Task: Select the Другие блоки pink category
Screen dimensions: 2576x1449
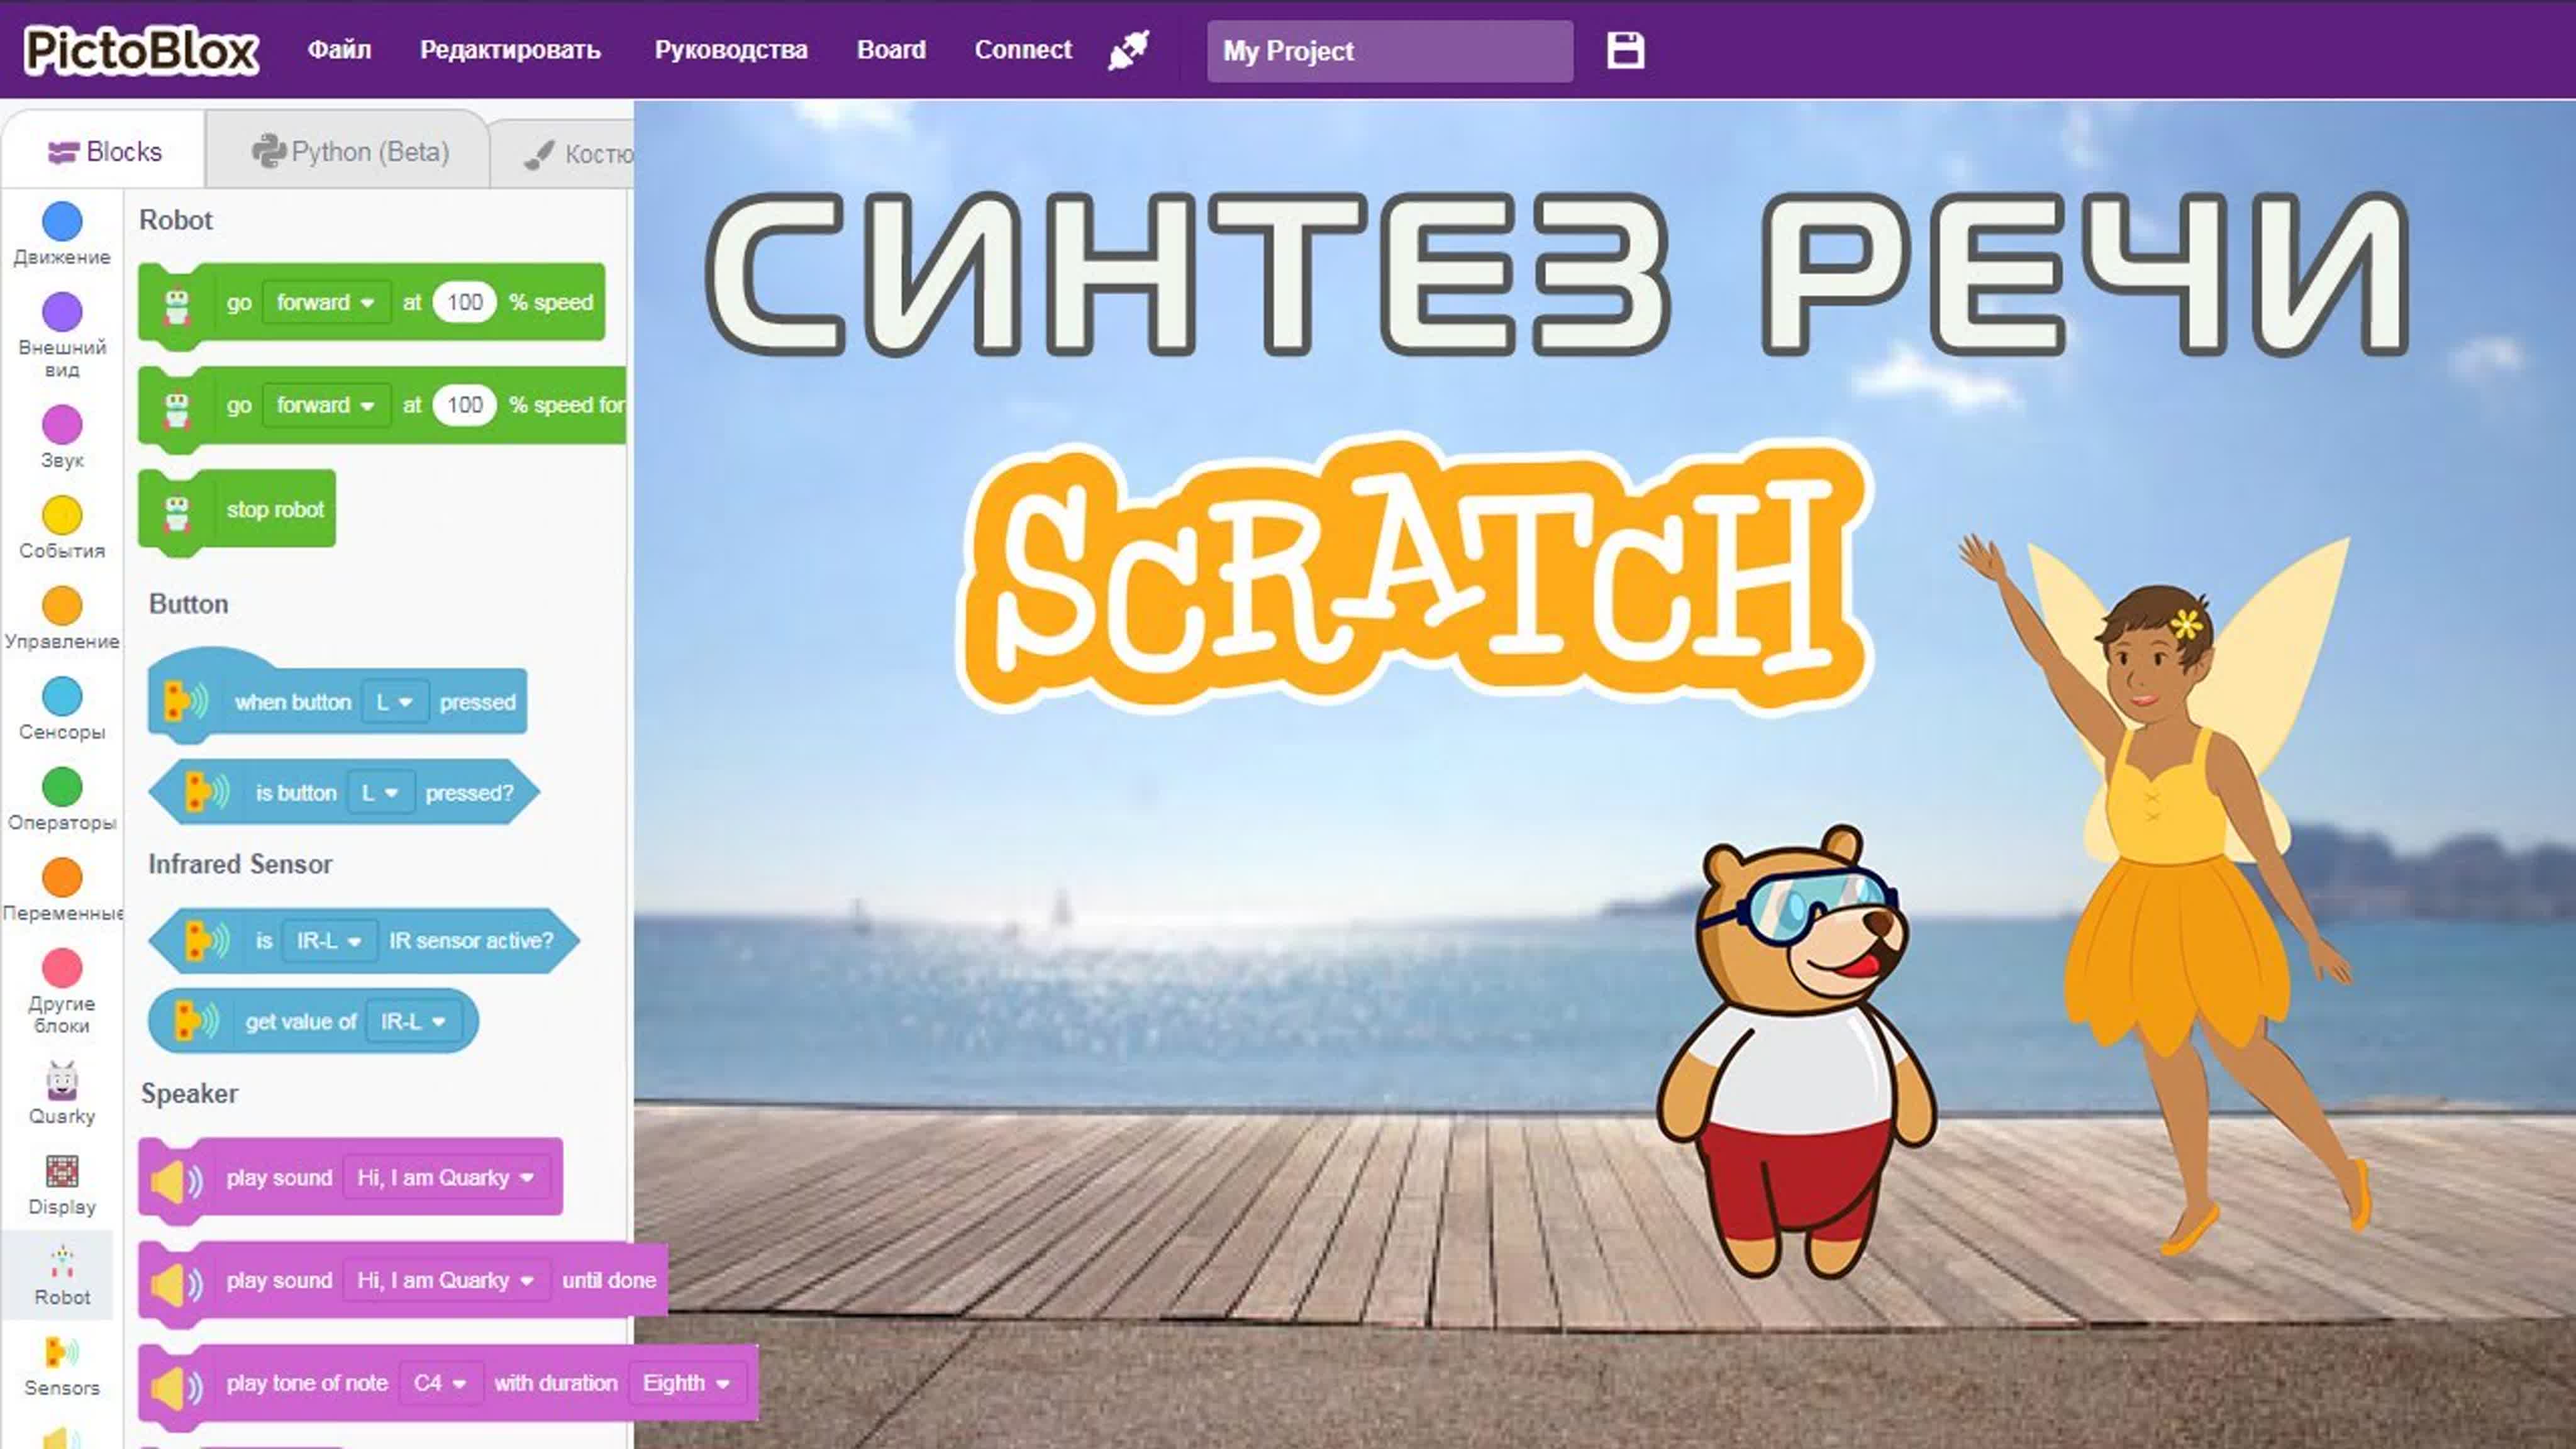Action: (62, 991)
